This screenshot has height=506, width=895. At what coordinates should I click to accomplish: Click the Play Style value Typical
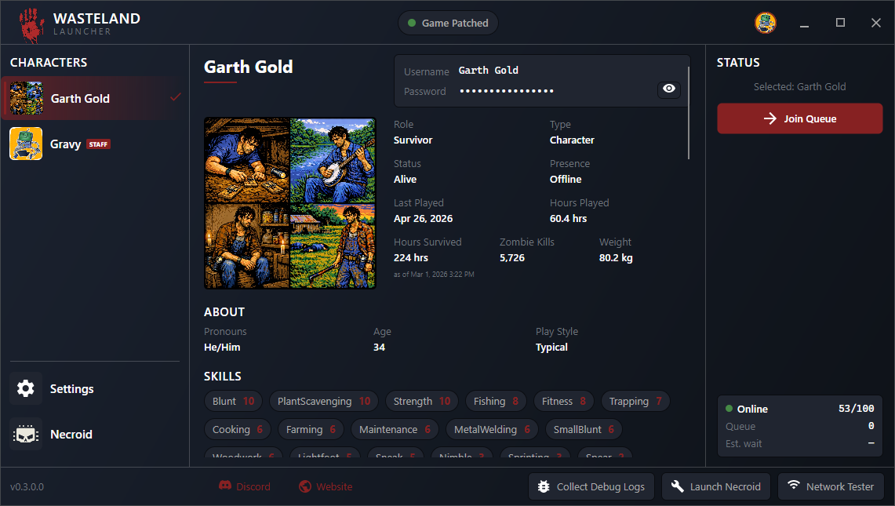tap(551, 348)
